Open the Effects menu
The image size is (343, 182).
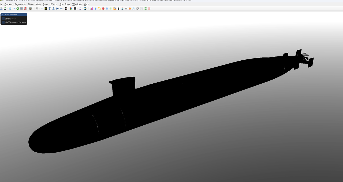[54, 4]
